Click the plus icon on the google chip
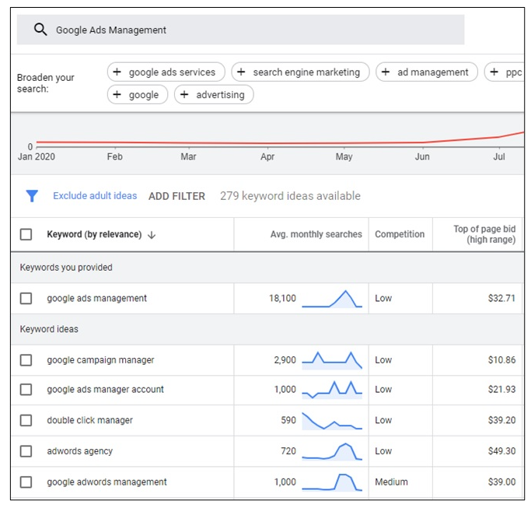The height and width of the screenshot is (508, 531). (117, 94)
